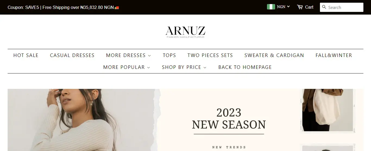The width and height of the screenshot is (371, 151).
Task: Open TWO PIECES SETS category
Action: 210,55
